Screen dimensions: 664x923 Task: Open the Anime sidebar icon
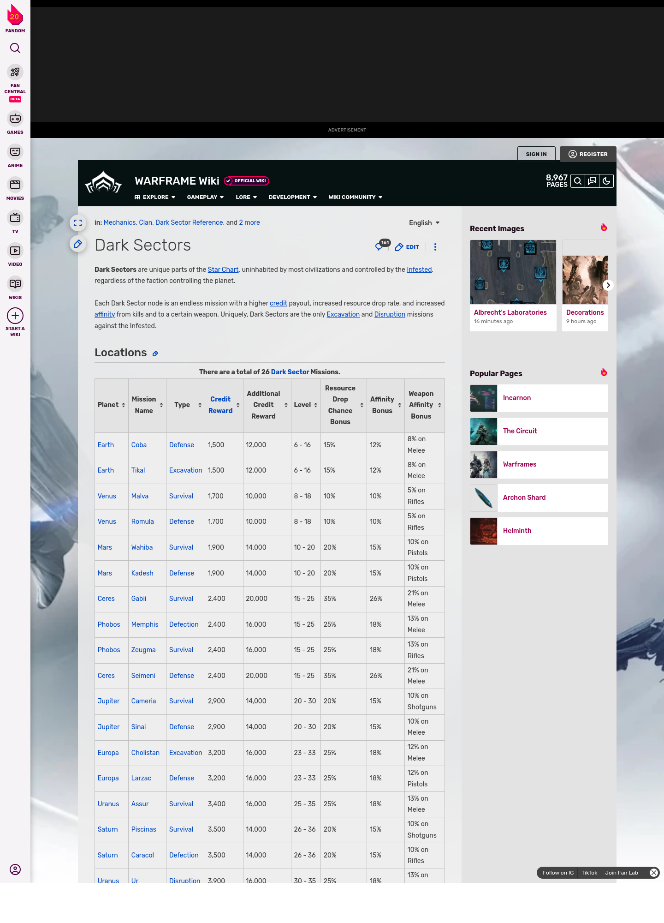click(15, 152)
